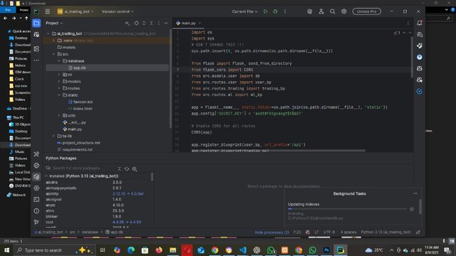The image size is (456, 256).
Task: Open the Python Console tool window icon
Action: coord(36,166)
